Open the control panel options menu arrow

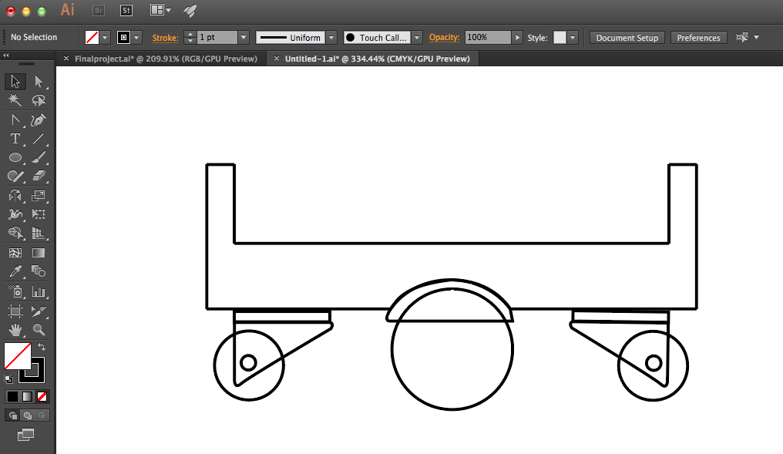click(x=757, y=38)
